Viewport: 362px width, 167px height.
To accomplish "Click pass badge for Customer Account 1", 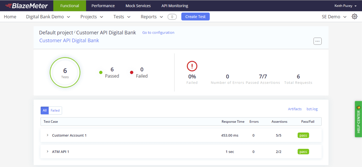I will tap(303, 135).
